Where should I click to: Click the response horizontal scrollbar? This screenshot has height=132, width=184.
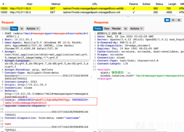127,130
